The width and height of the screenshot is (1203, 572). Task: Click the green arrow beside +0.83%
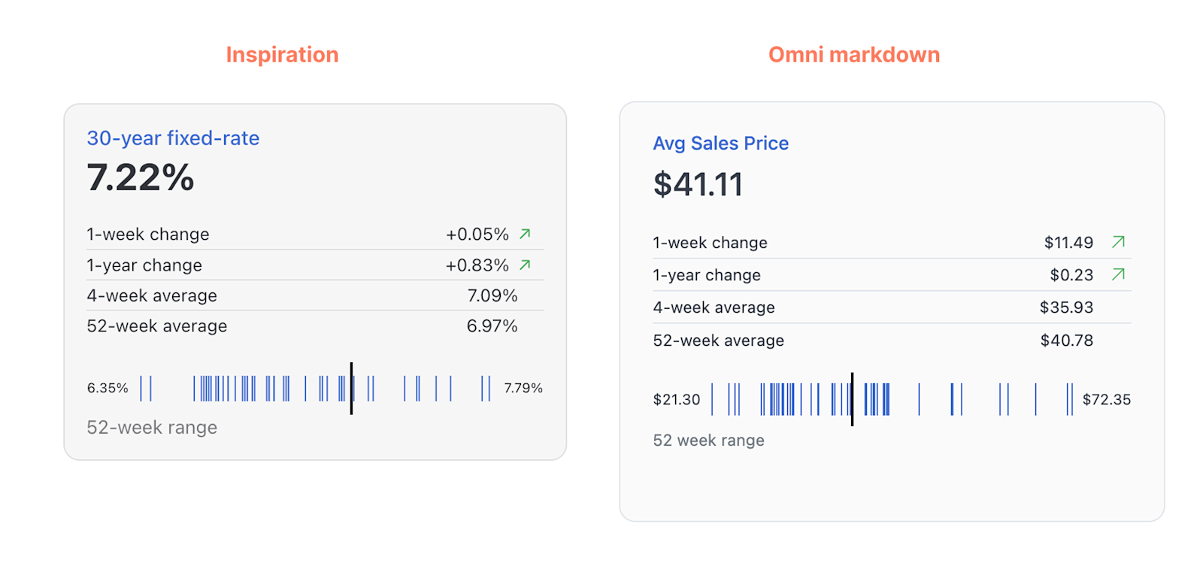pyautogui.click(x=525, y=265)
